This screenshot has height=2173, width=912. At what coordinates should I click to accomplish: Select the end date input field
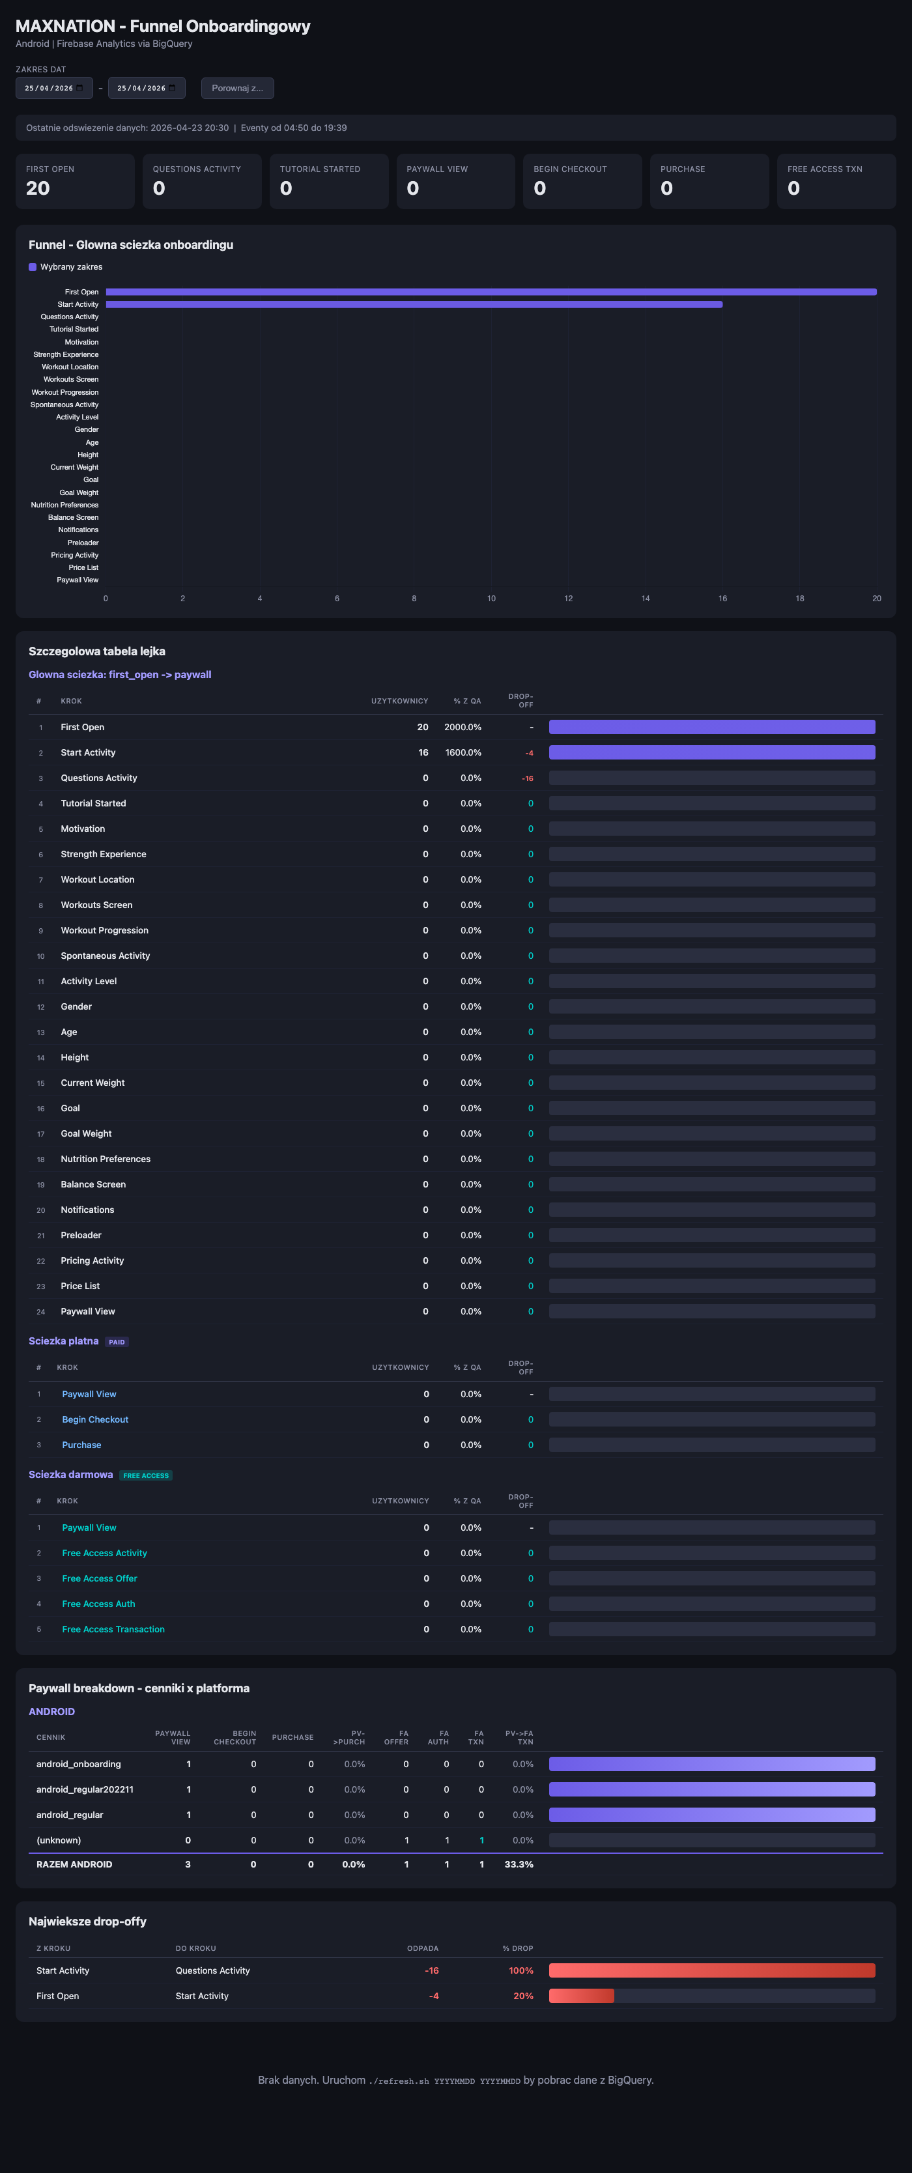tap(147, 88)
